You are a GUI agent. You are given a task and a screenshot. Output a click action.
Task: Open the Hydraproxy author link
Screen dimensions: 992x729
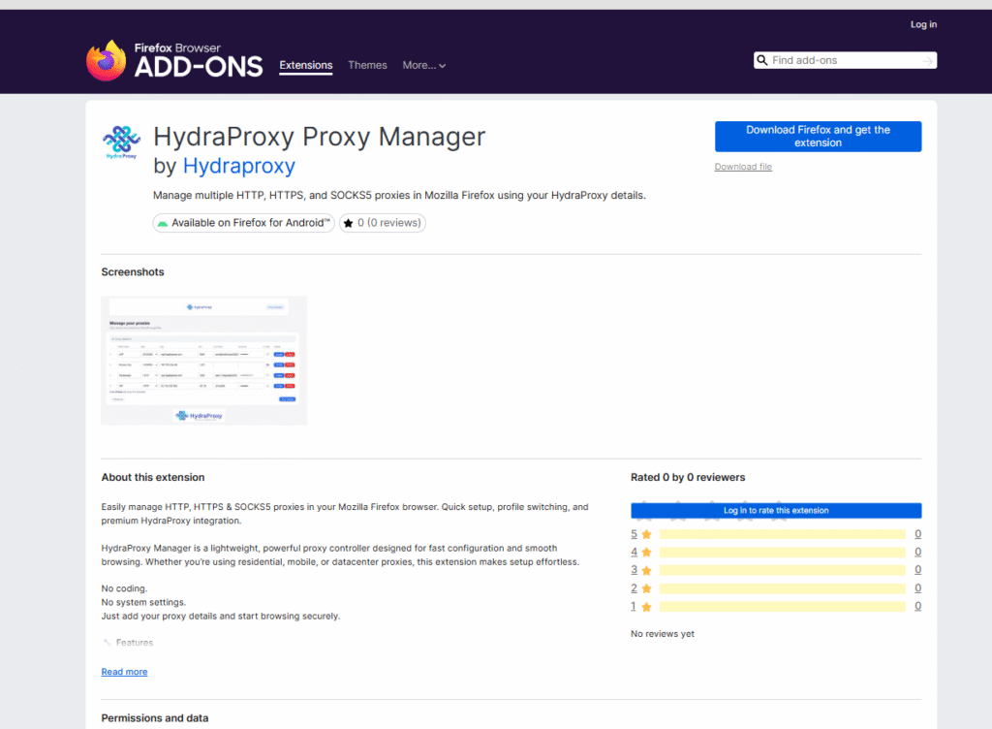(x=239, y=166)
